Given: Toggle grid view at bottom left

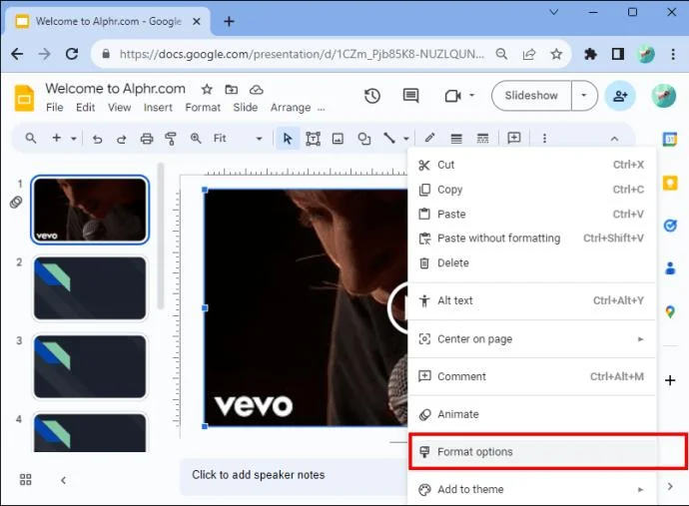Looking at the screenshot, I should click(26, 480).
